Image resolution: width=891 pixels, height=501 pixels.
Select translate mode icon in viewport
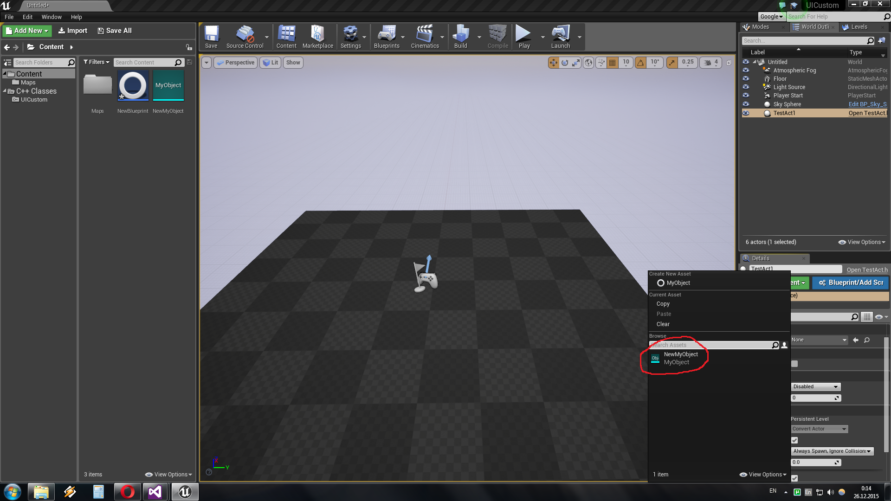click(x=553, y=63)
